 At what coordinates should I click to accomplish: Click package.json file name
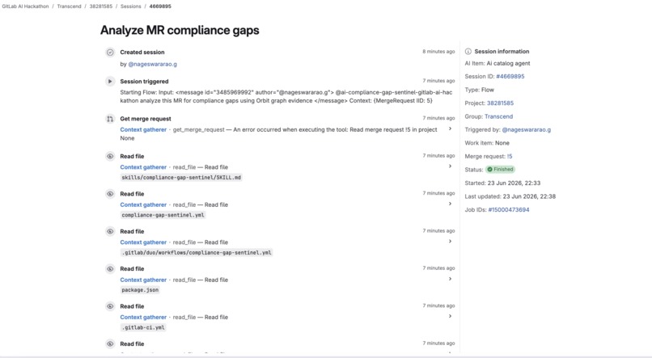(140, 290)
